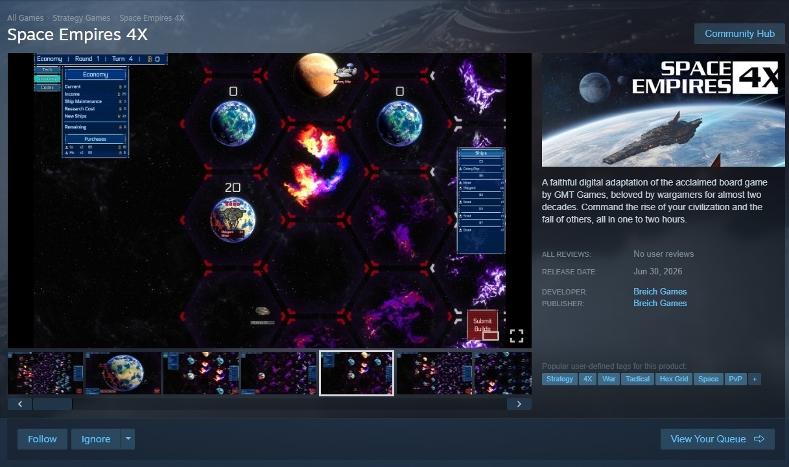The height and width of the screenshot is (467, 789).
Task: Select the highlighted fifth screenshot thumbnail
Action: (x=357, y=373)
